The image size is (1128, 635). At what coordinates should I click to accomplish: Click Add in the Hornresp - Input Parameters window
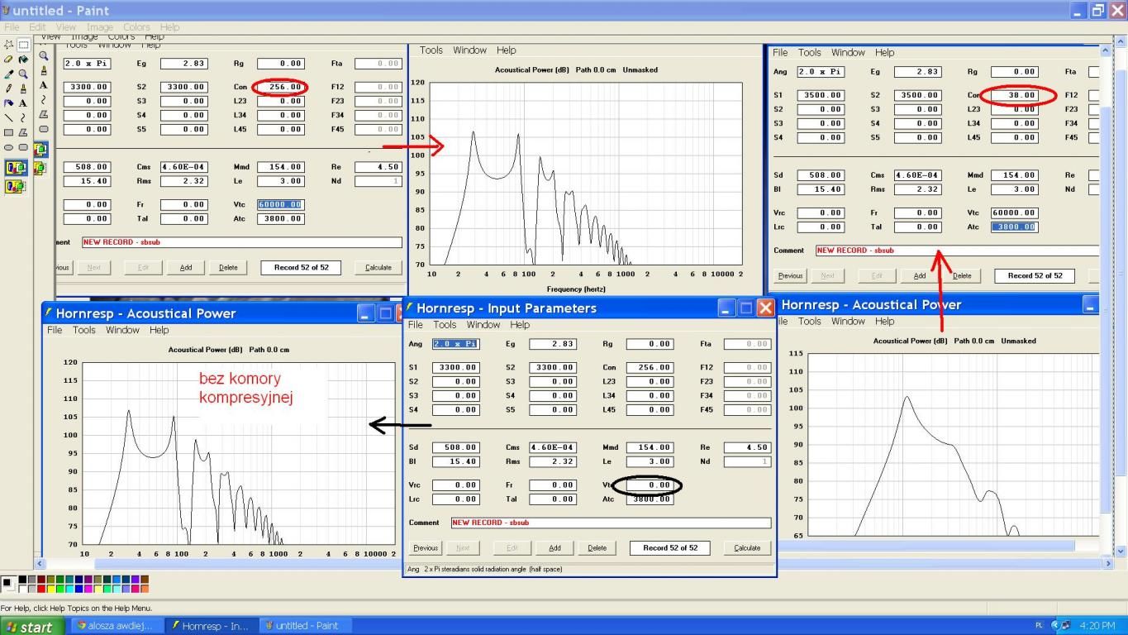tap(554, 547)
